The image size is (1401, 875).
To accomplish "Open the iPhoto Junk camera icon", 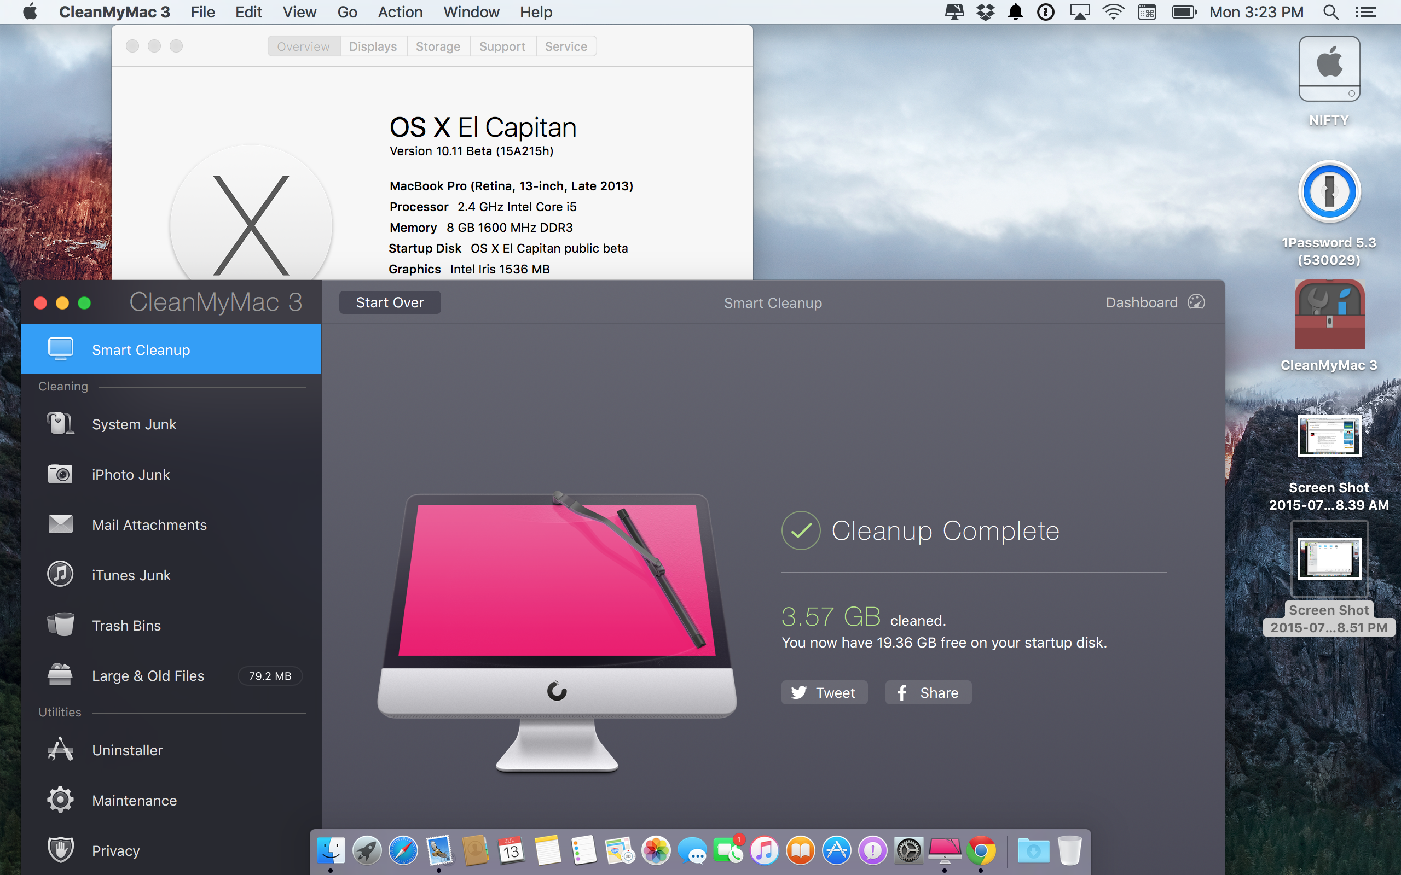I will [60, 475].
